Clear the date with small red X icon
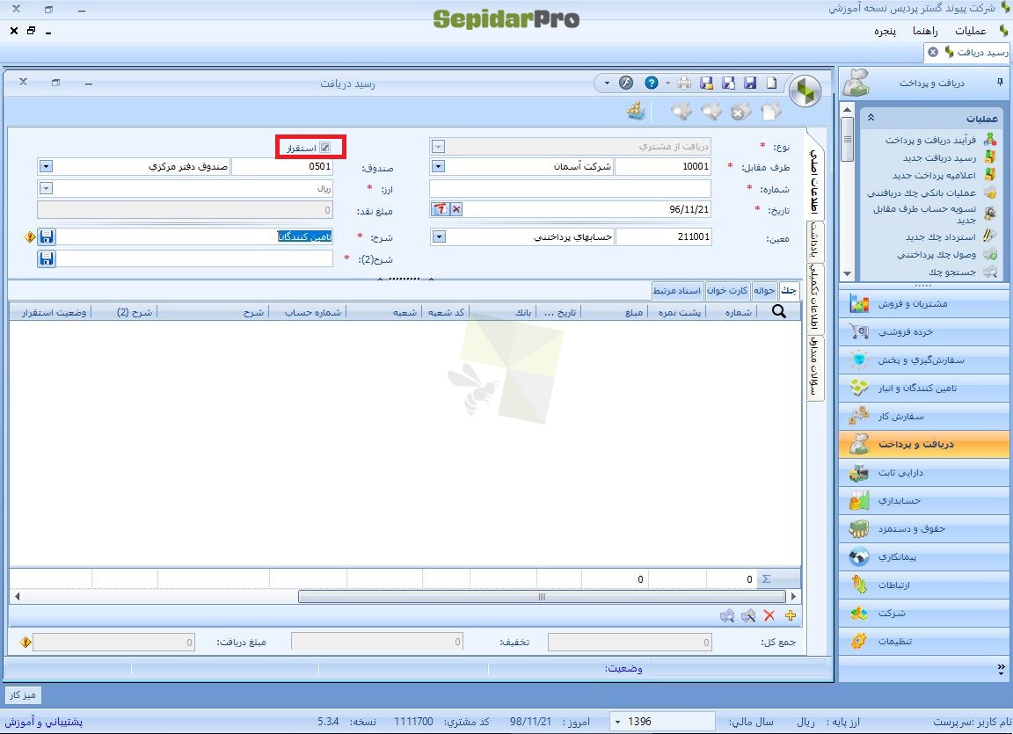 pos(456,209)
